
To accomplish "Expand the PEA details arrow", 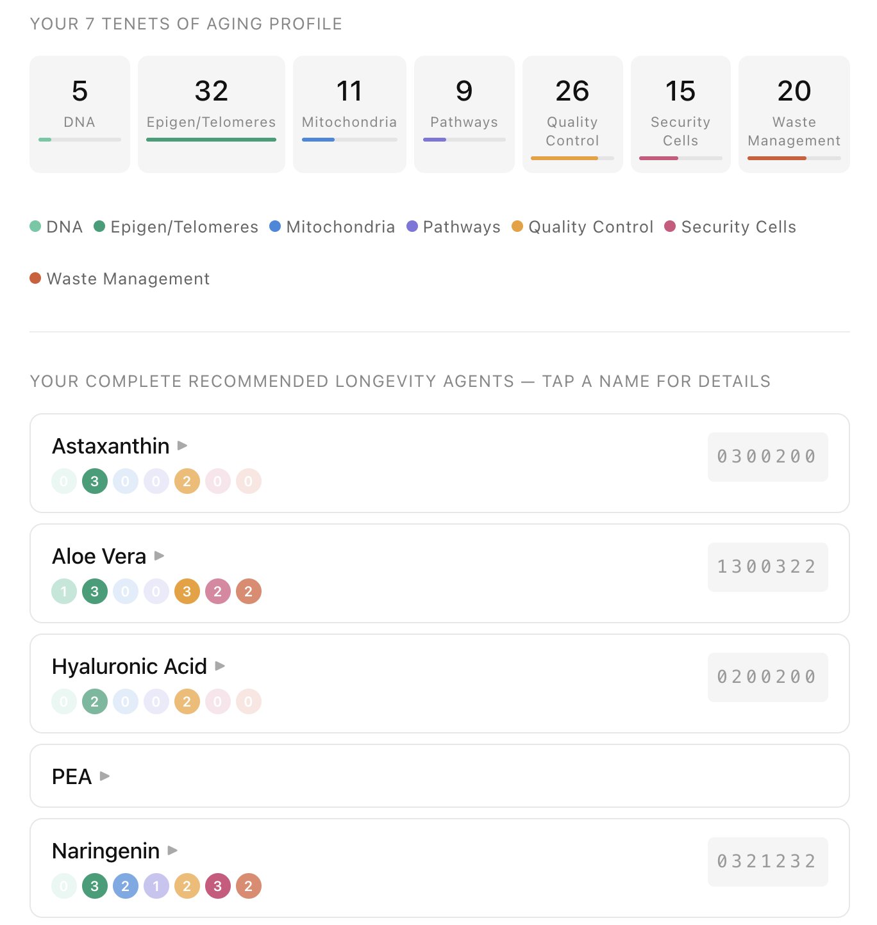I will [x=105, y=776].
